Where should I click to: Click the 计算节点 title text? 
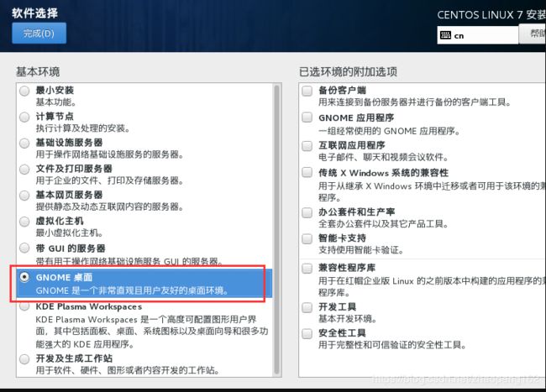[55, 117]
